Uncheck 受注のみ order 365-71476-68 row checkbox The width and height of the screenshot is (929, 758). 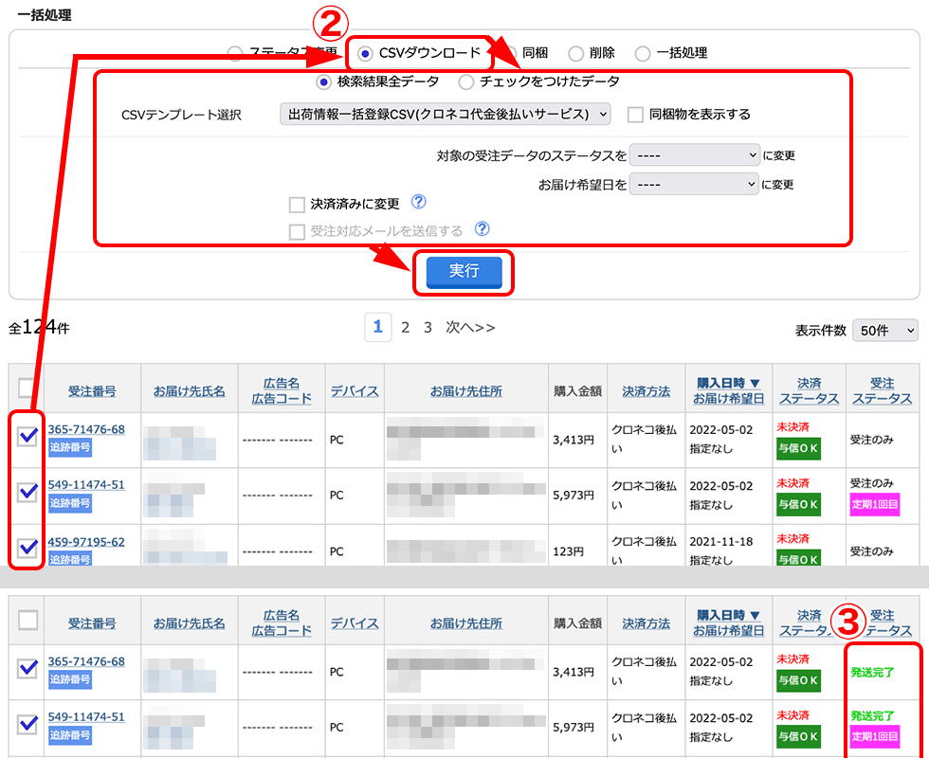coord(27,436)
